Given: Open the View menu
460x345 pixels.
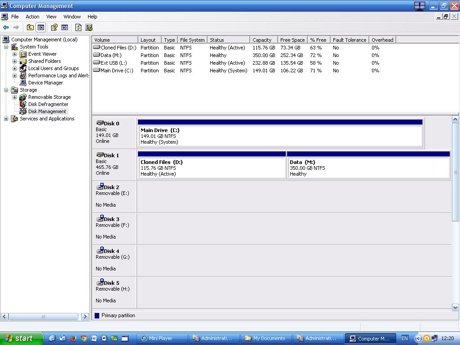Looking at the screenshot, I should tap(51, 17).
